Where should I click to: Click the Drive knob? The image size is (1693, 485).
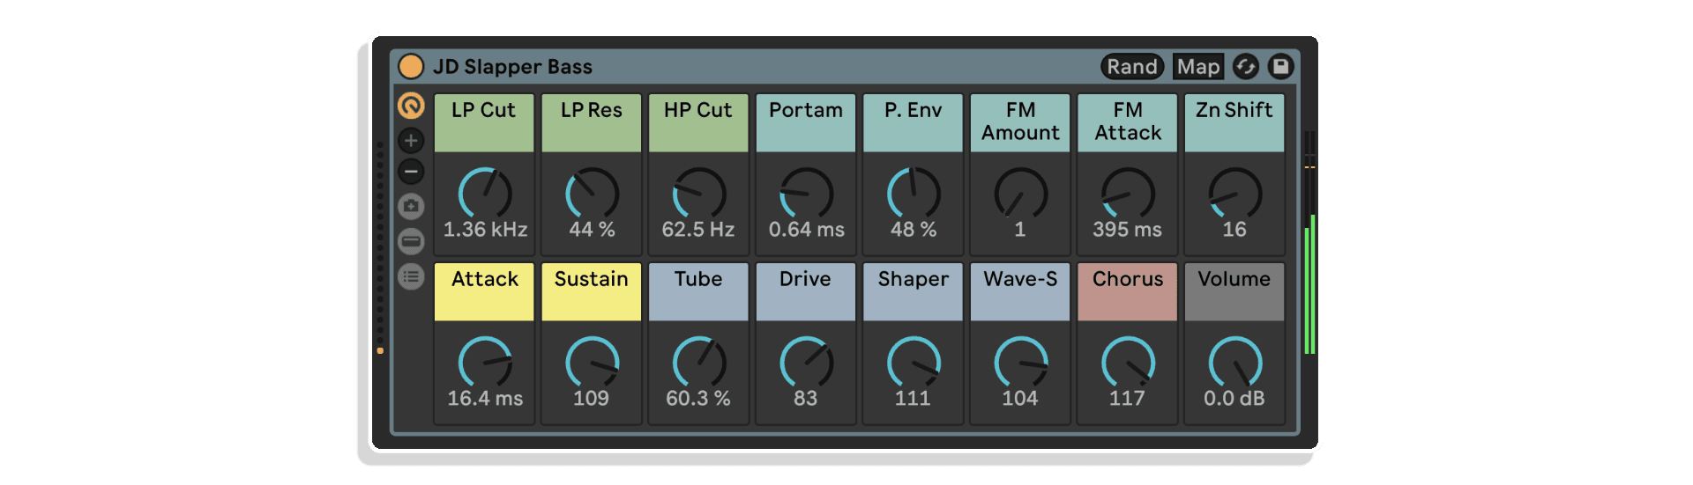(807, 363)
